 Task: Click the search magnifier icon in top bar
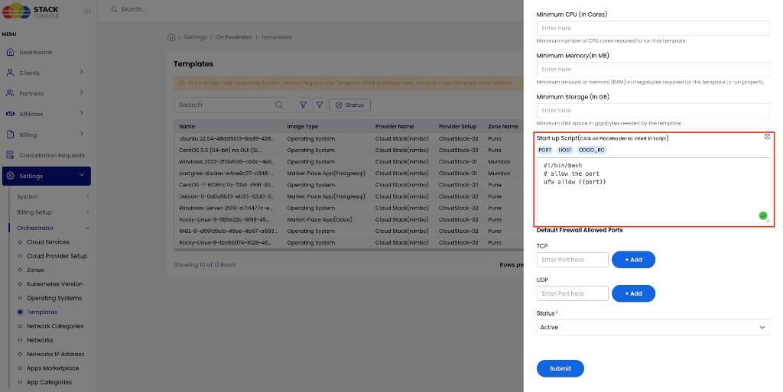click(115, 9)
